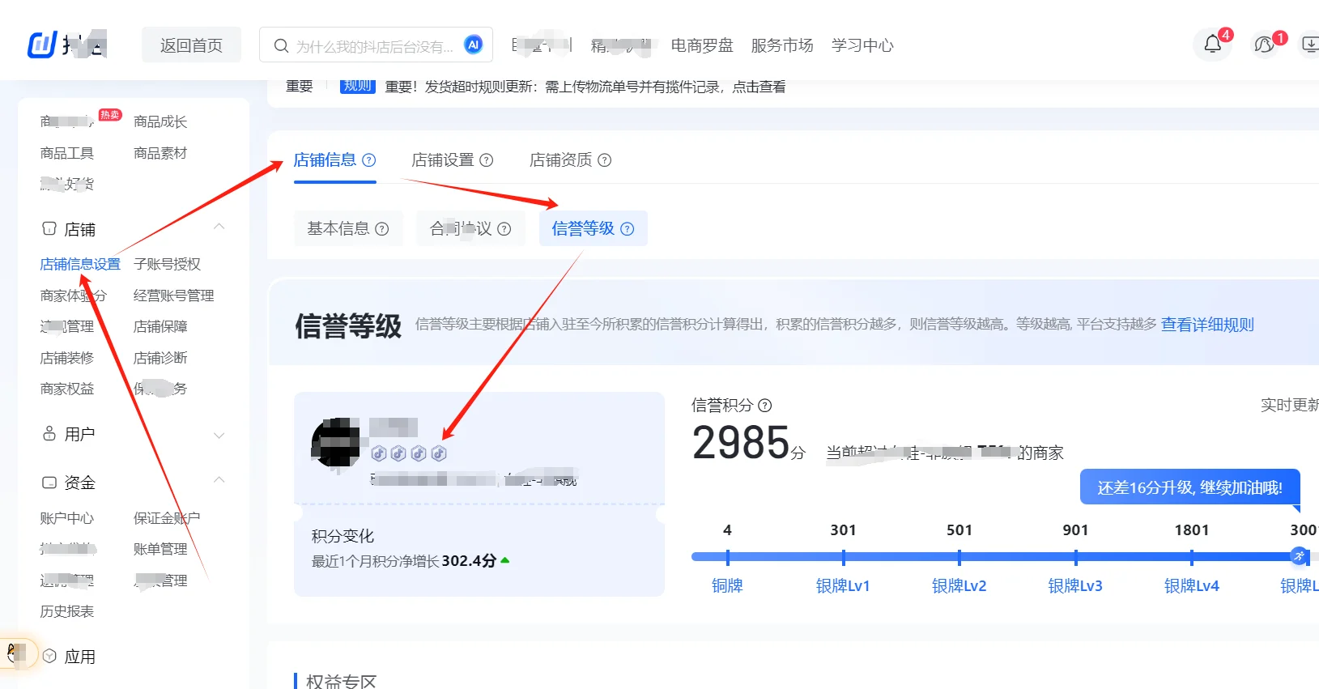The image size is (1319, 689).
Task: Click help icon beside 店铺设置 tab
Action: tap(487, 160)
